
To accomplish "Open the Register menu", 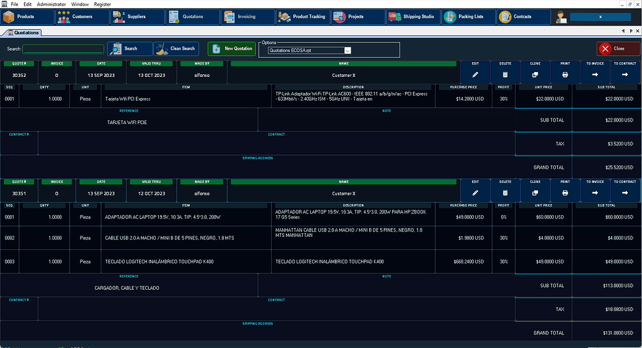I will point(102,4).
